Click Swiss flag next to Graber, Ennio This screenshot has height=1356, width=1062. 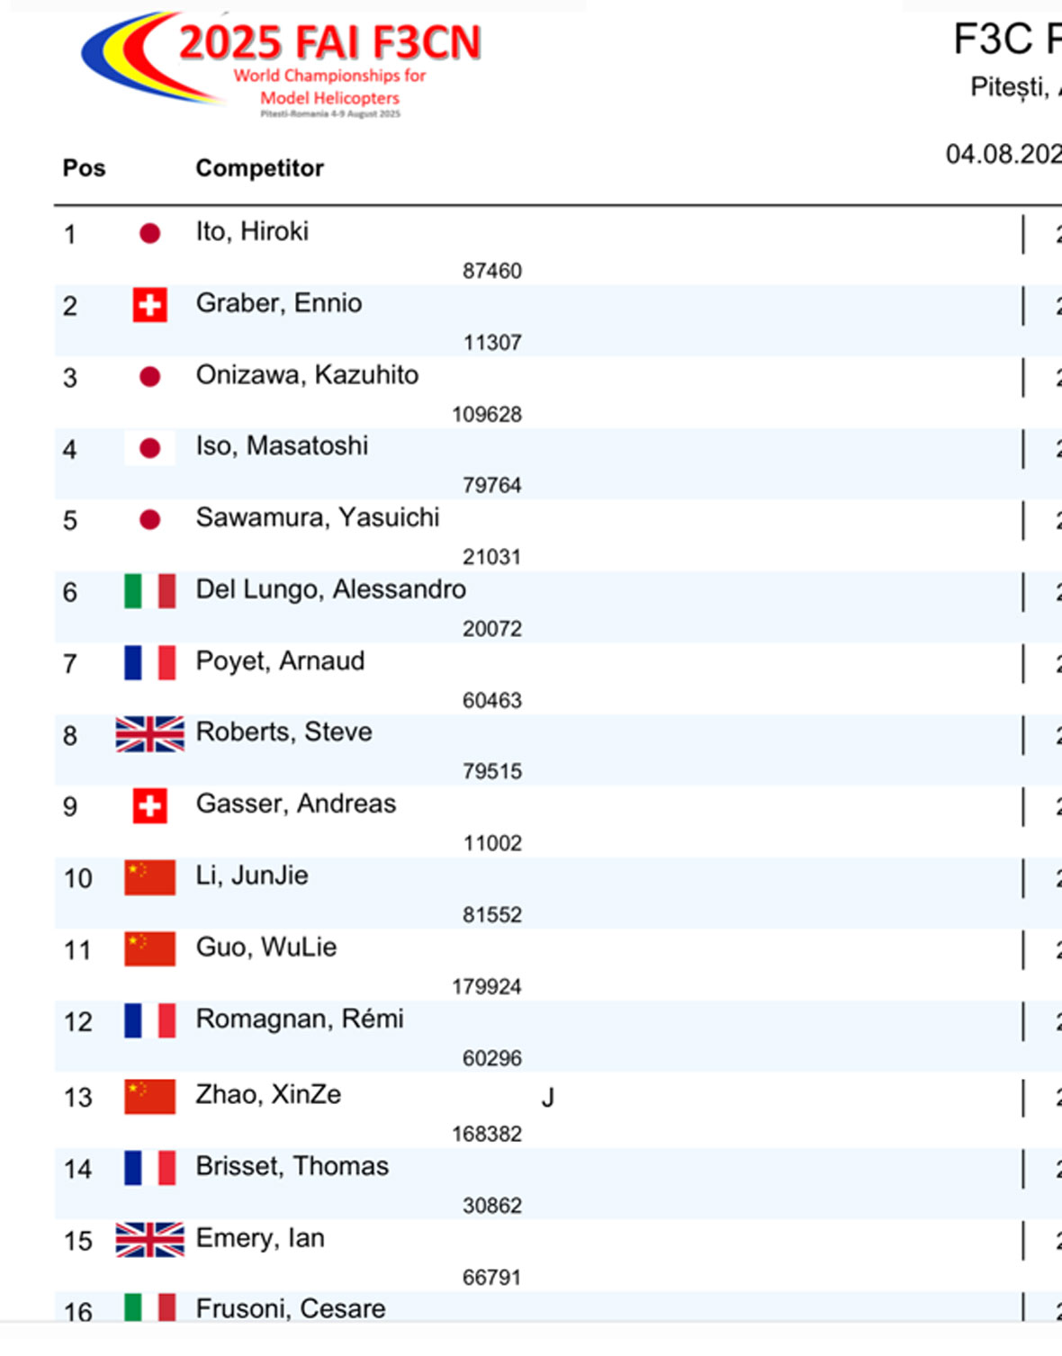click(150, 305)
